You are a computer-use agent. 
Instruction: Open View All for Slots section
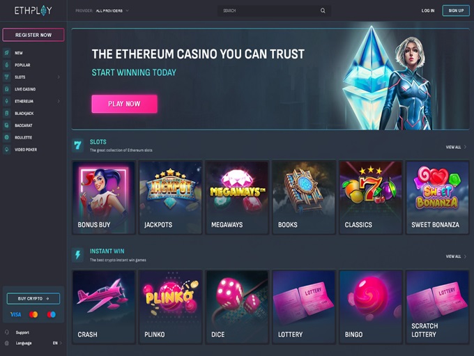click(456, 147)
